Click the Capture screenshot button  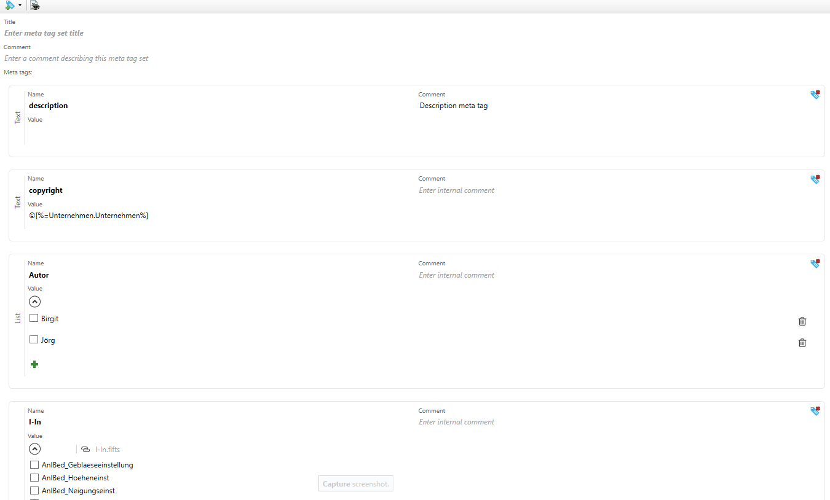point(355,484)
